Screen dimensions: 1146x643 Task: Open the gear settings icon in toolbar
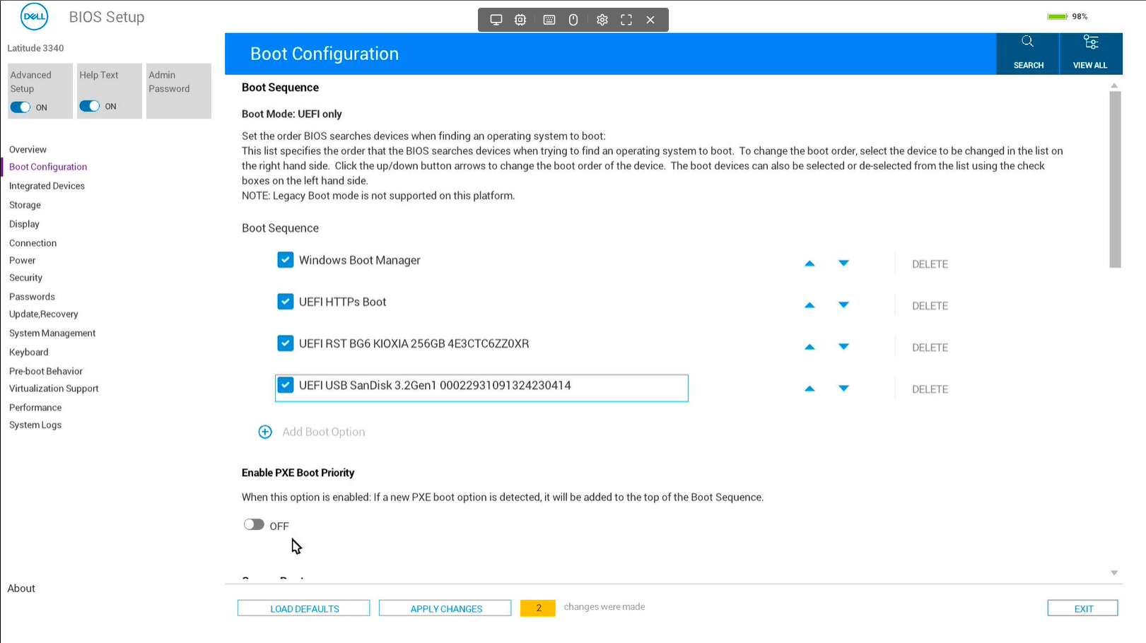click(x=602, y=20)
